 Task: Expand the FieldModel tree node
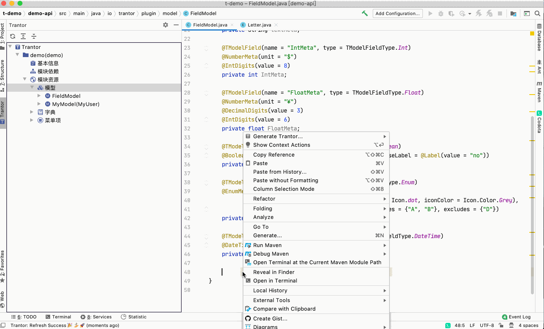coord(39,96)
